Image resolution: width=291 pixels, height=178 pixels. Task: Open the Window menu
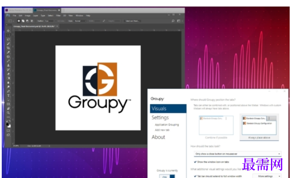point(79,16)
